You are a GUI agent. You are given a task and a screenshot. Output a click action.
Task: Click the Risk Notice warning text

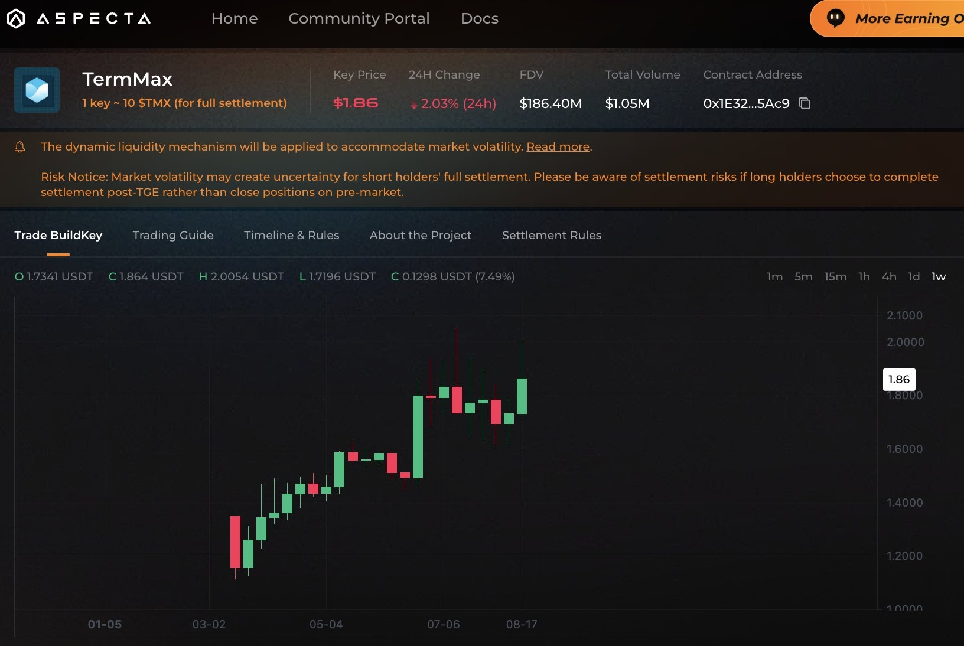490,184
